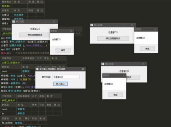The height and width of the screenshot is (127, 171).
Task: Click 确定 in the 这是窗口3 message box
Action: pos(115,95)
